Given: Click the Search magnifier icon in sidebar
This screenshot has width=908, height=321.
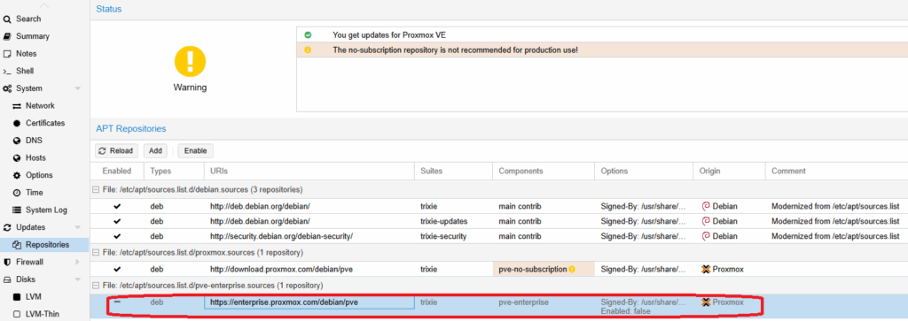Looking at the screenshot, I should [x=7, y=19].
